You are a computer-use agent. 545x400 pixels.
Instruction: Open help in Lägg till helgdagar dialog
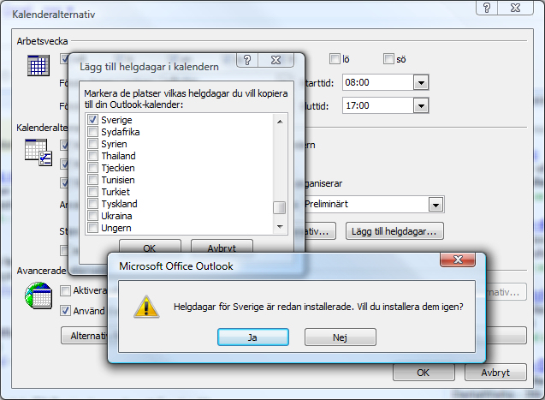247,60
